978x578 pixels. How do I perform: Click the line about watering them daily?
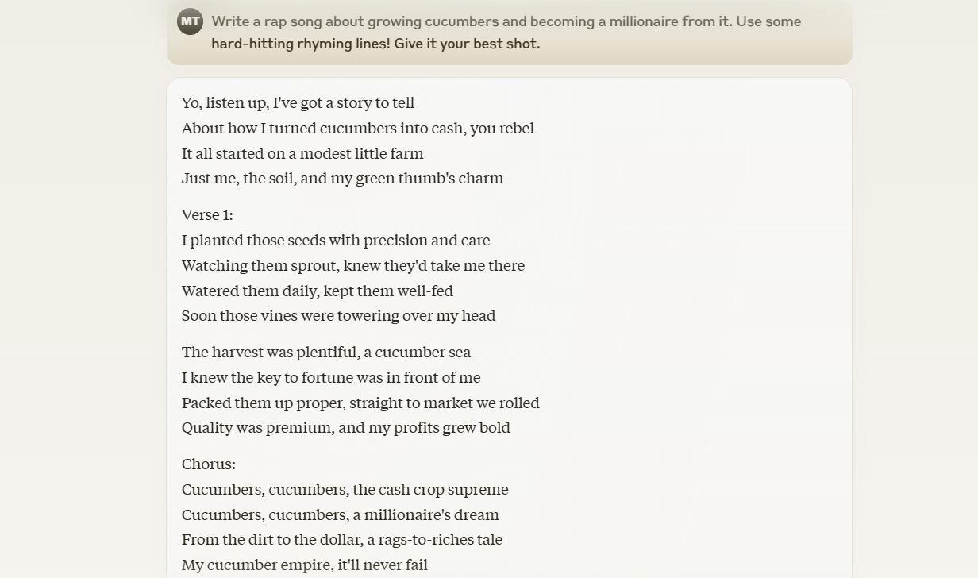pos(317,291)
